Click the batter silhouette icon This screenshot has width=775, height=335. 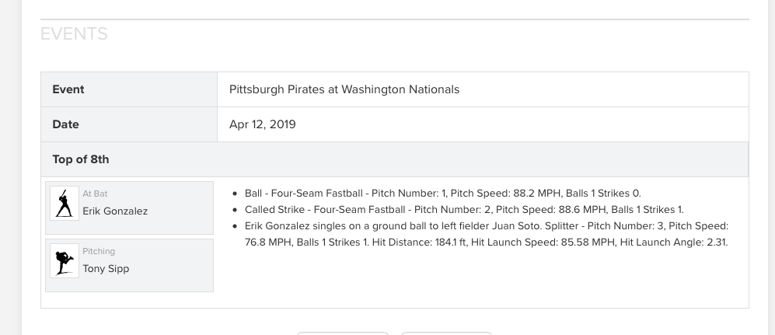click(65, 203)
